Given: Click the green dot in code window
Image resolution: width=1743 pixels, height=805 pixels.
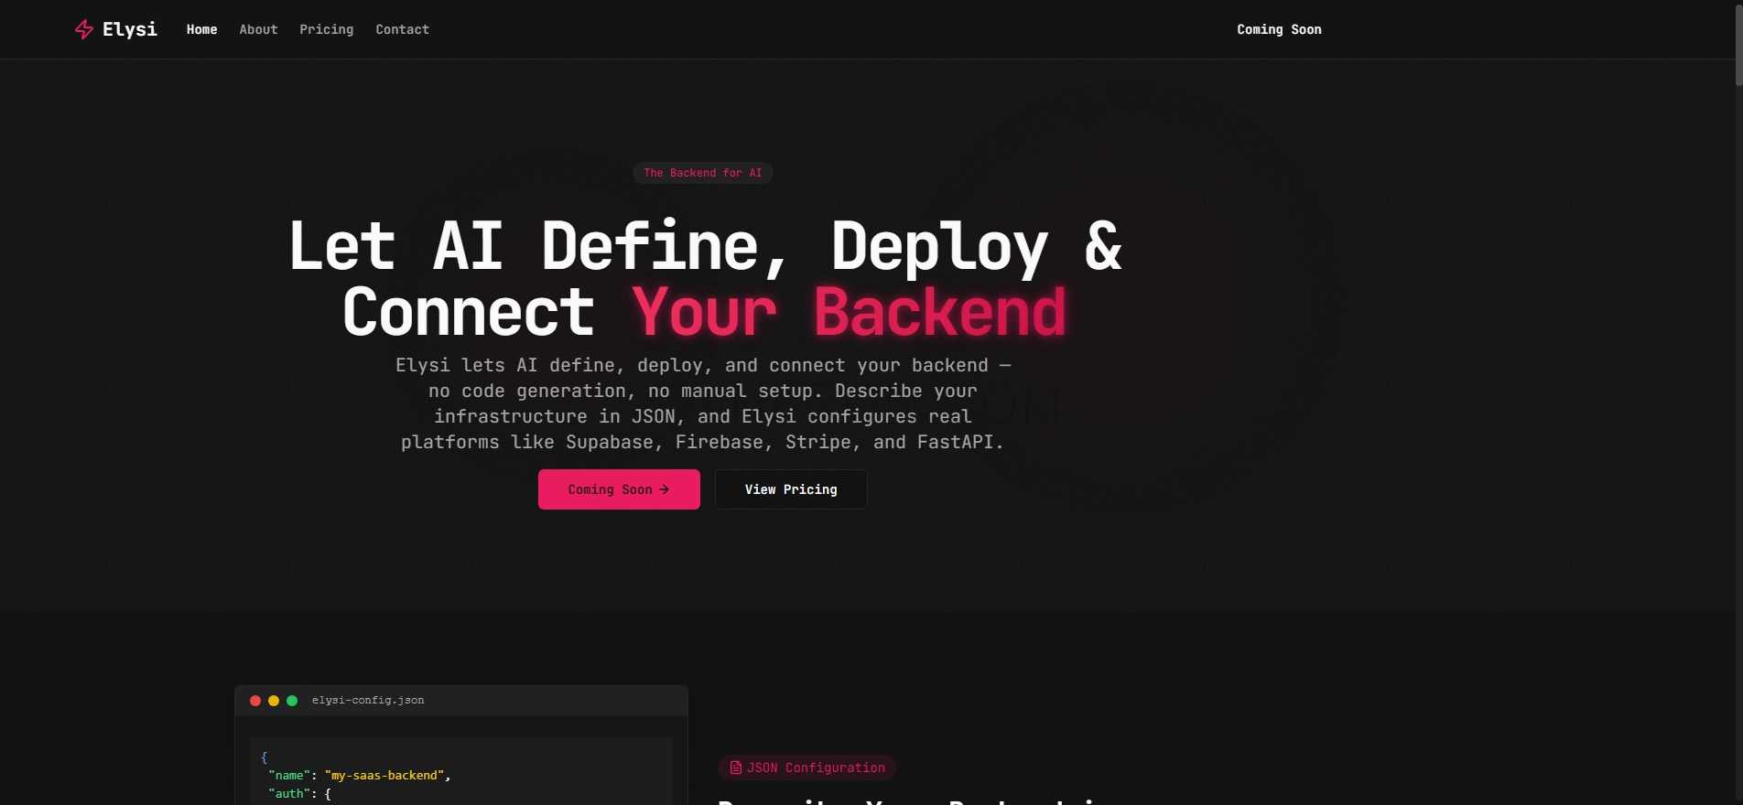Looking at the screenshot, I should pos(292,701).
